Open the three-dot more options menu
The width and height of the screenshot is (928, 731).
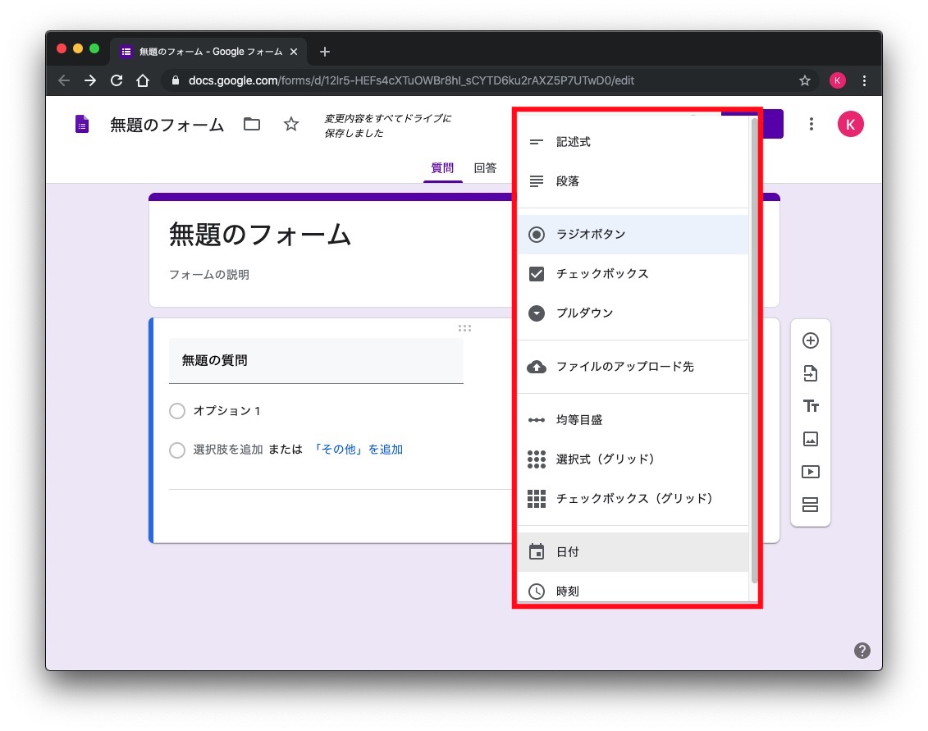click(x=811, y=125)
